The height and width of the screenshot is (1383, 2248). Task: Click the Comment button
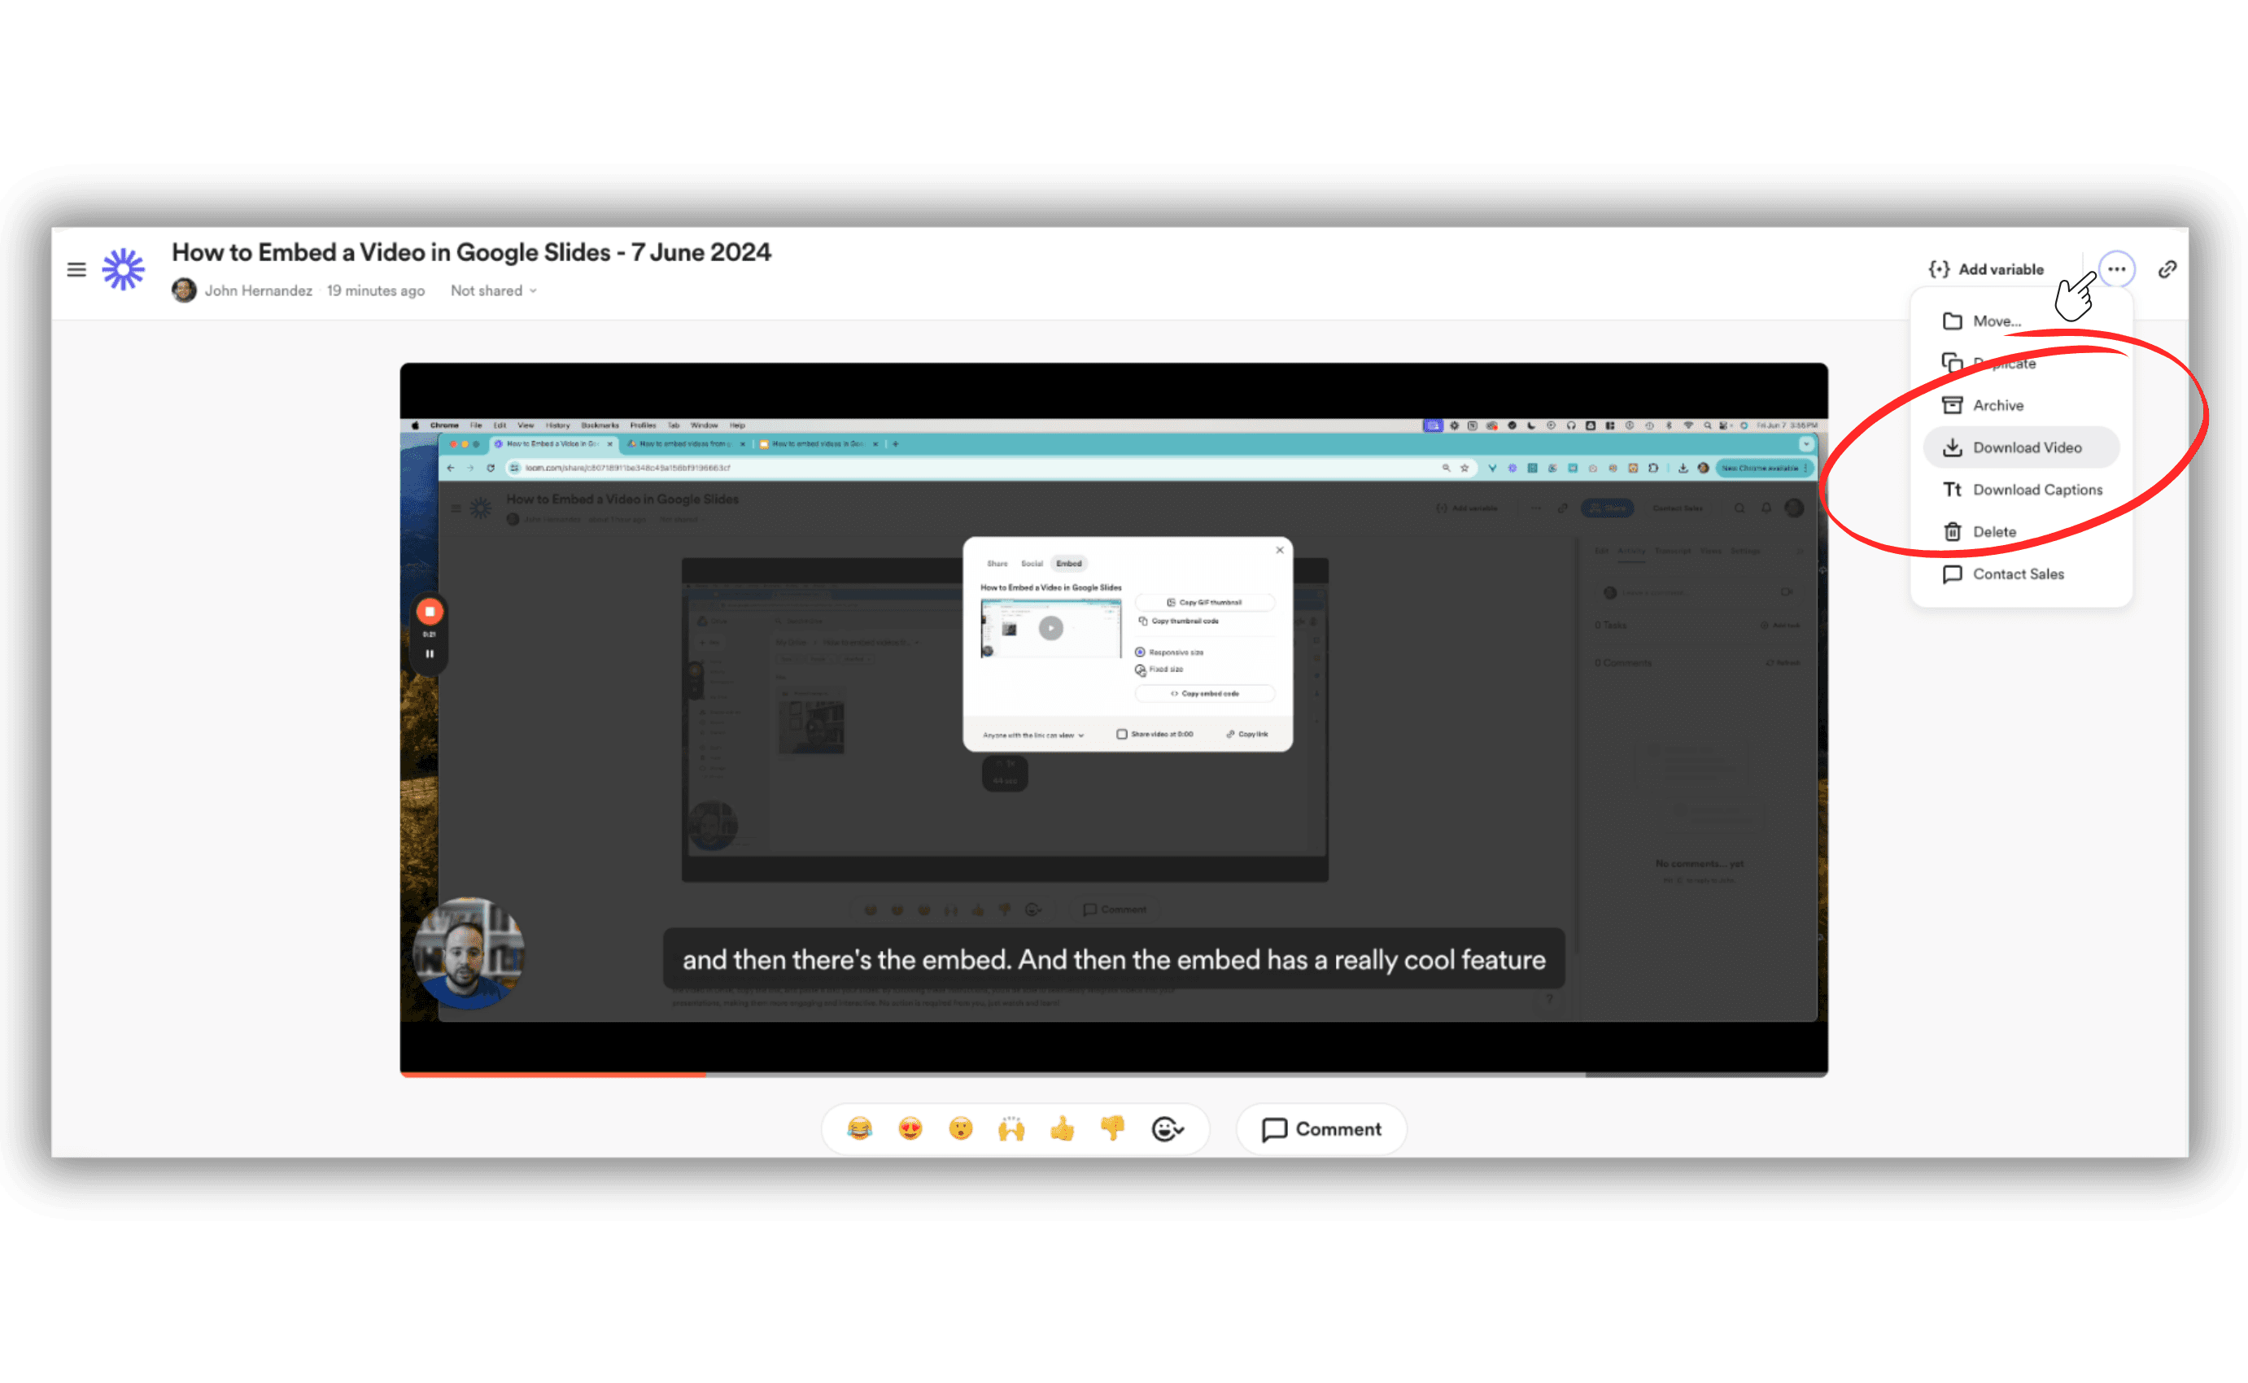click(1320, 1128)
